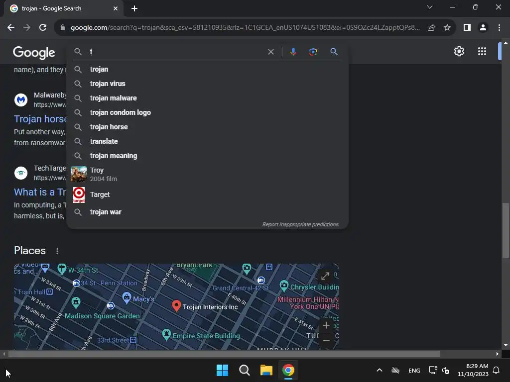This screenshot has width=510, height=382.
Task: Show hidden system tray icons
Action: pyautogui.click(x=379, y=370)
